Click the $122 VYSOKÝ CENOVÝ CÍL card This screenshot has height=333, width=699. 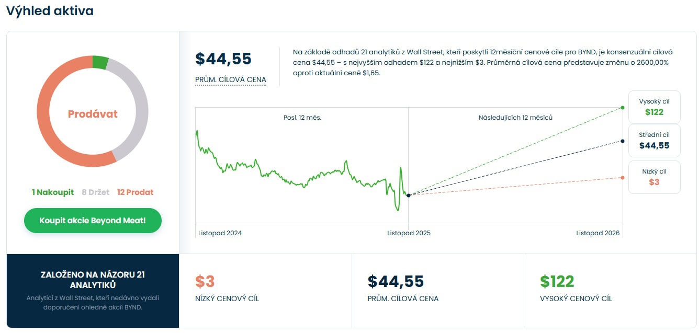point(610,290)
